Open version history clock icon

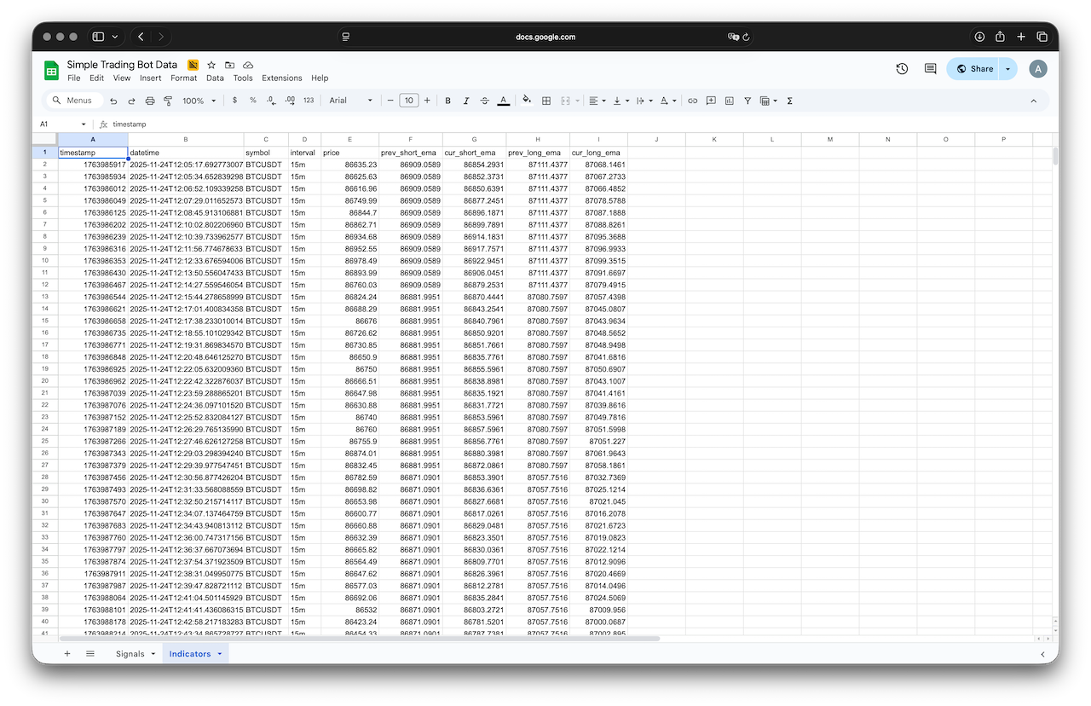[x=902, y=69]
